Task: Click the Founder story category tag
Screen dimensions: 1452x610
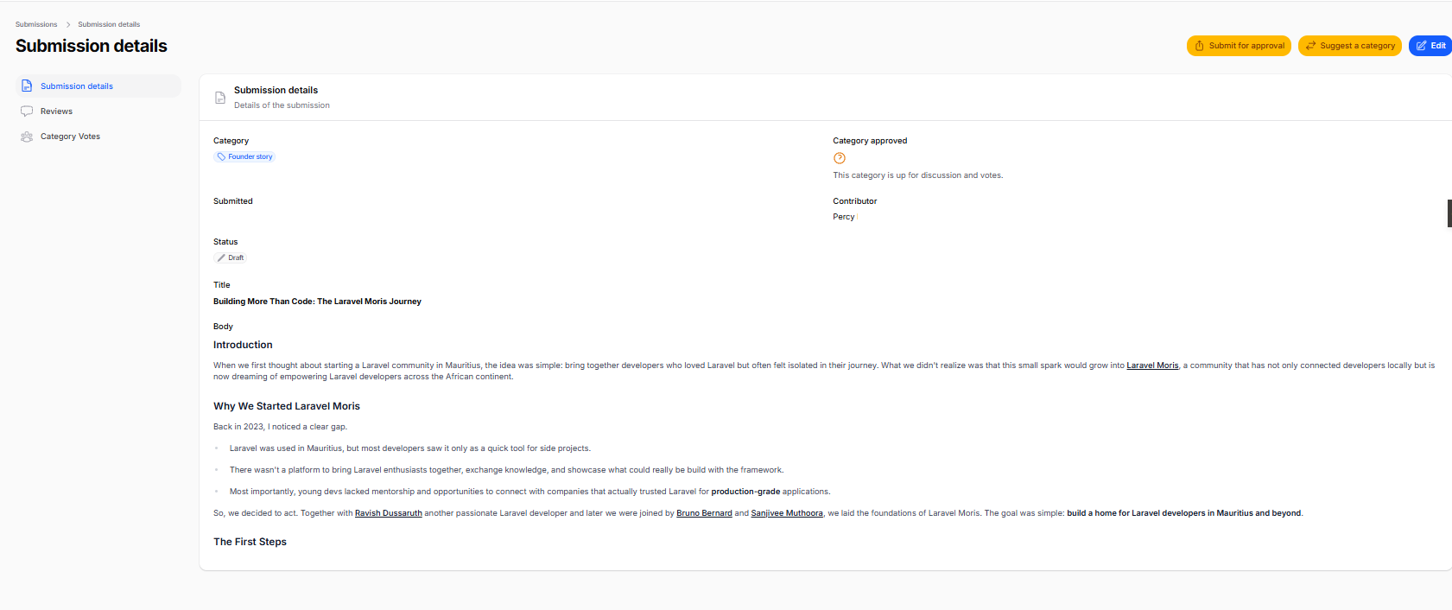Action: pyautogui.click(x=244, y=156)
